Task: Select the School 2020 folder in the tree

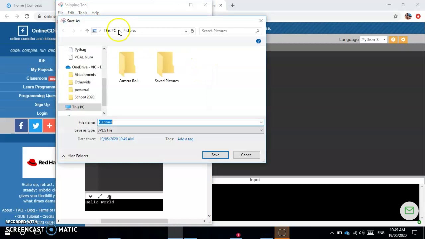Action: click(x=81, y=97)
